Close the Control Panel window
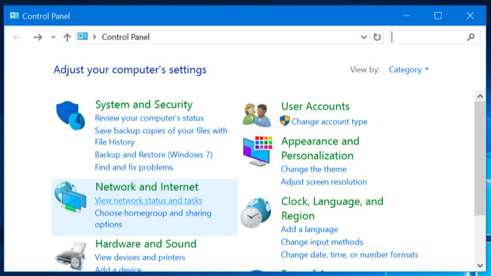 (x=470, y=16)
